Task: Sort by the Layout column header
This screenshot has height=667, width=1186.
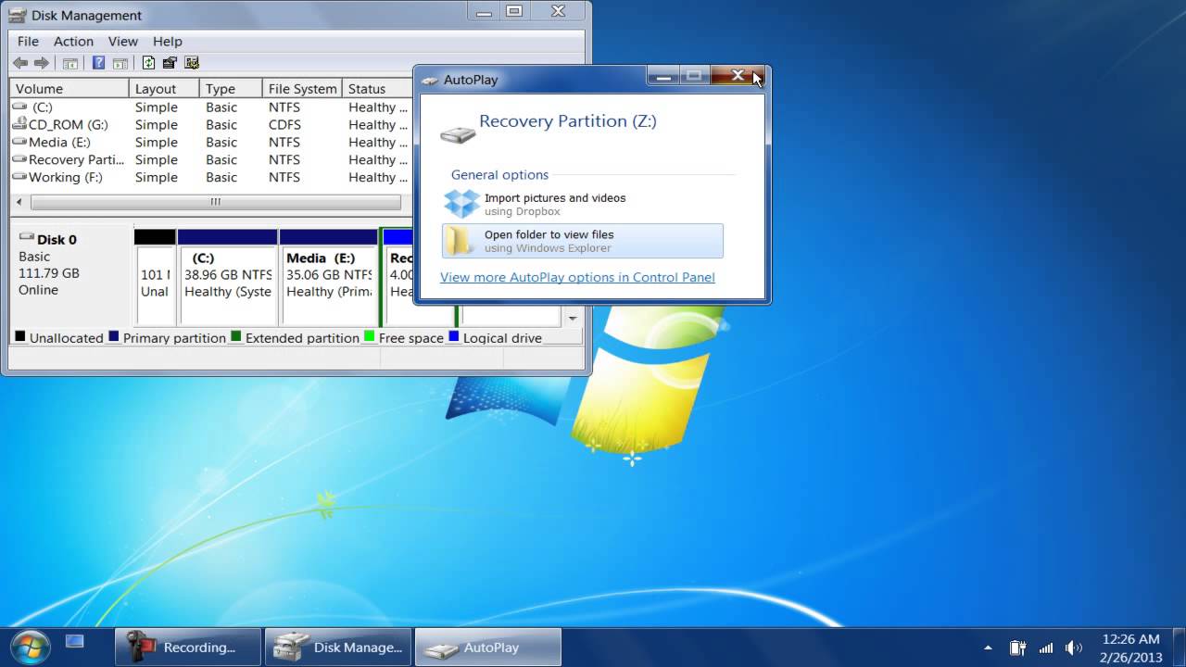Action: click(x=164, y=89)
